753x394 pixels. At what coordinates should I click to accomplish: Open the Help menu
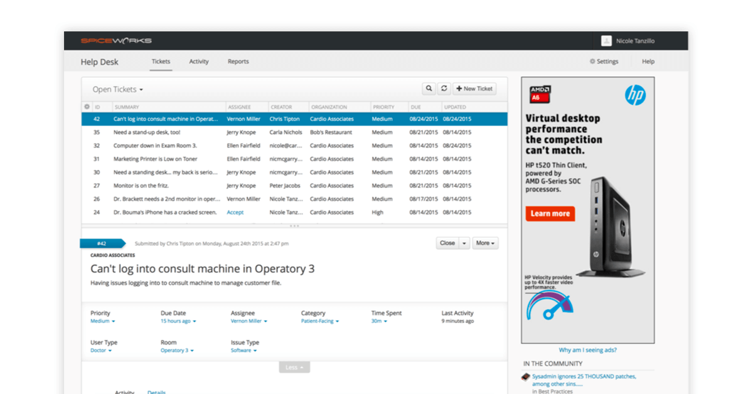(648, 61)
